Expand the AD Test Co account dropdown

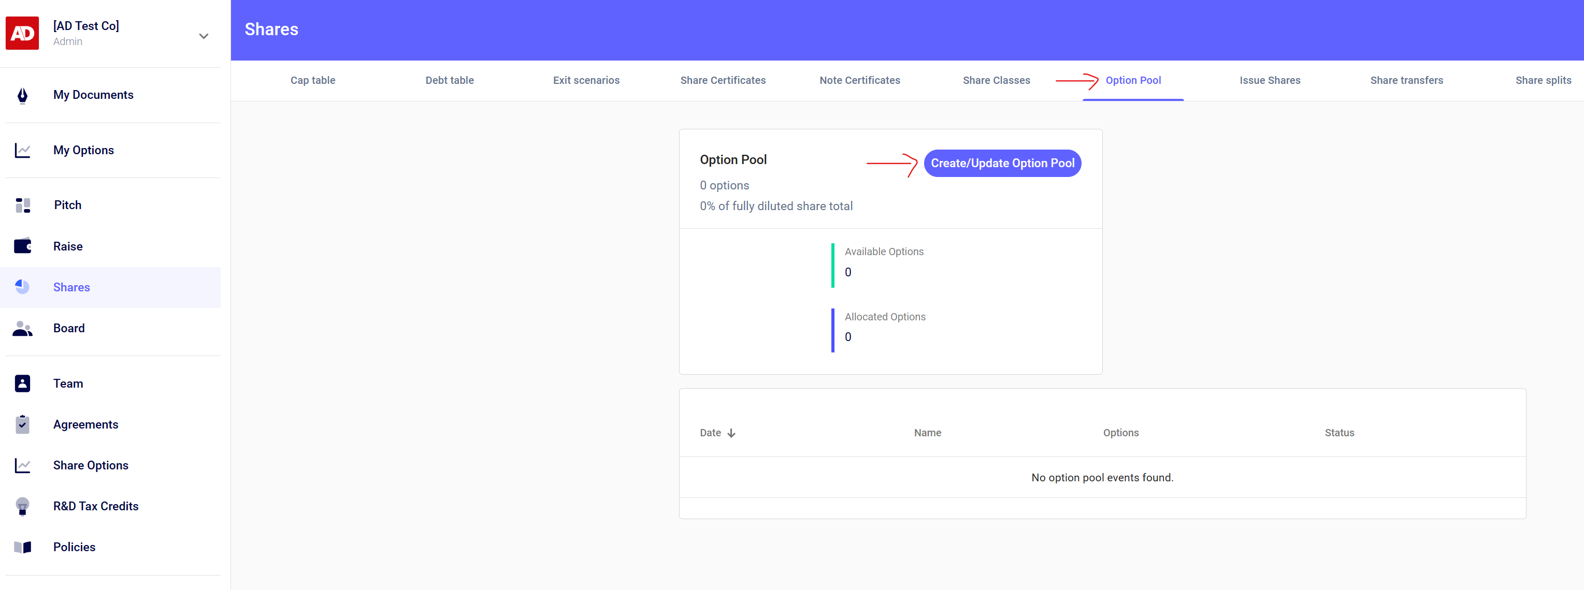204,36
